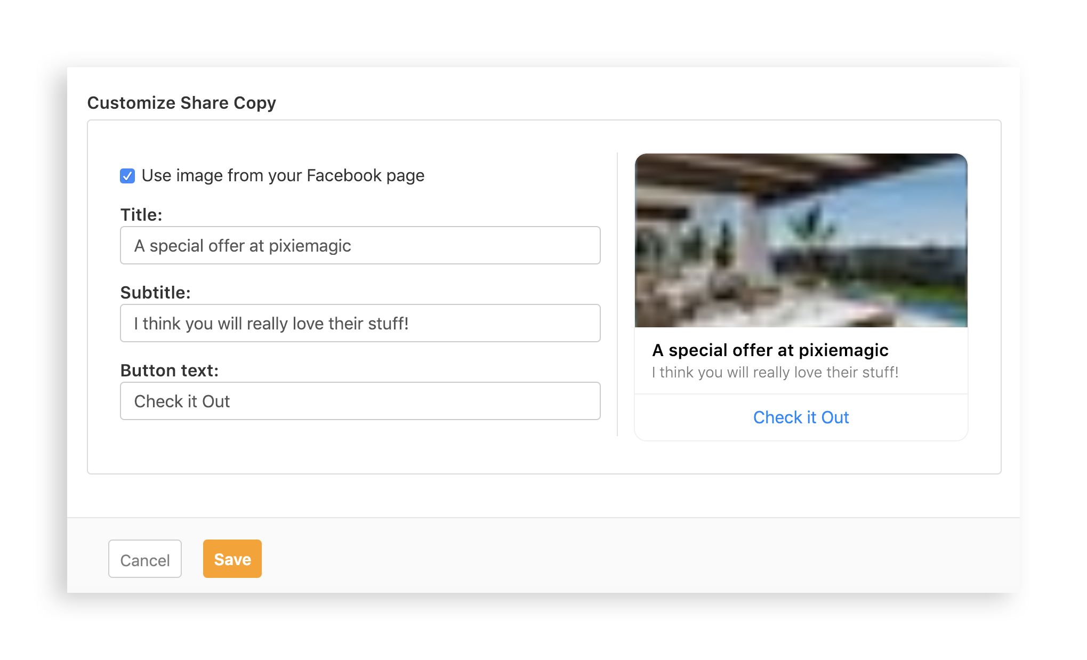
Task: Click the vertical divider between form and preview
Action: (x=617, y=294)
